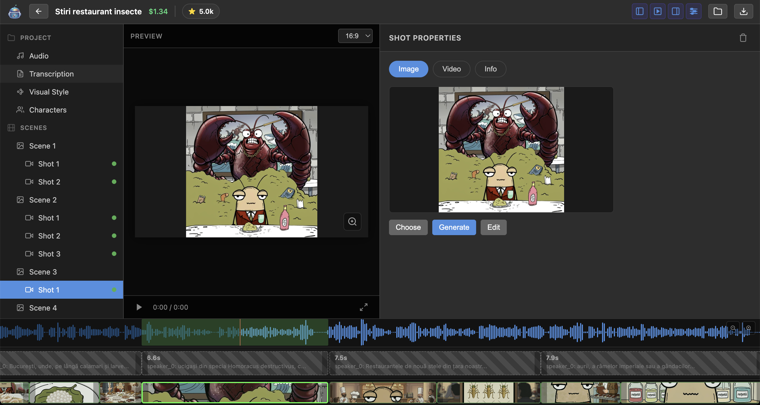This screenshot has width=760, height=405.
Task: Click the back arrow button
Action: coord(39,12)
